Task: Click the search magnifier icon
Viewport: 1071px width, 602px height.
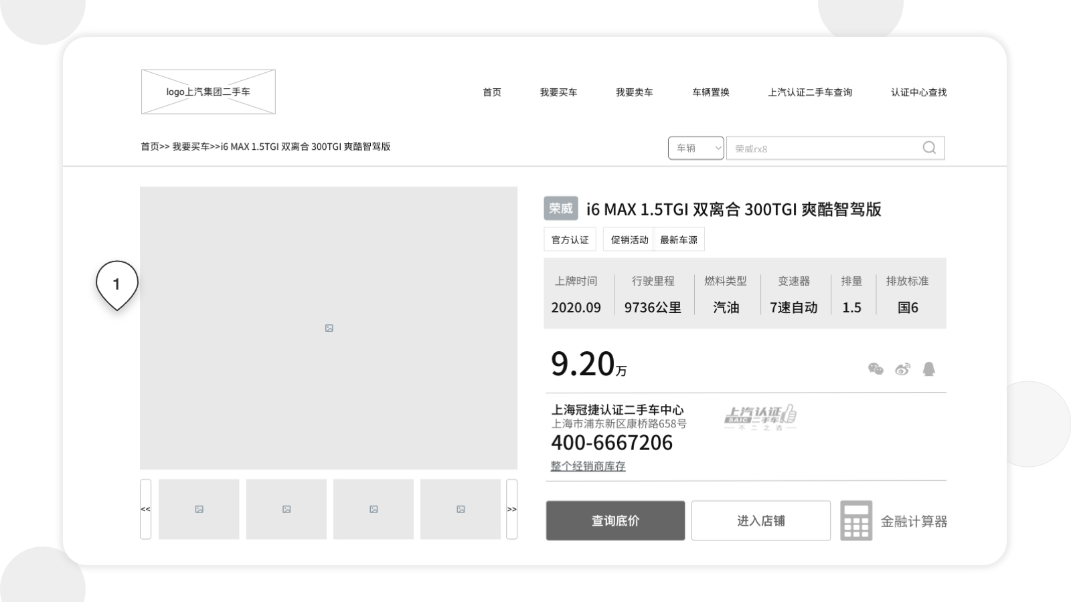Action: [x=929, y=148]
